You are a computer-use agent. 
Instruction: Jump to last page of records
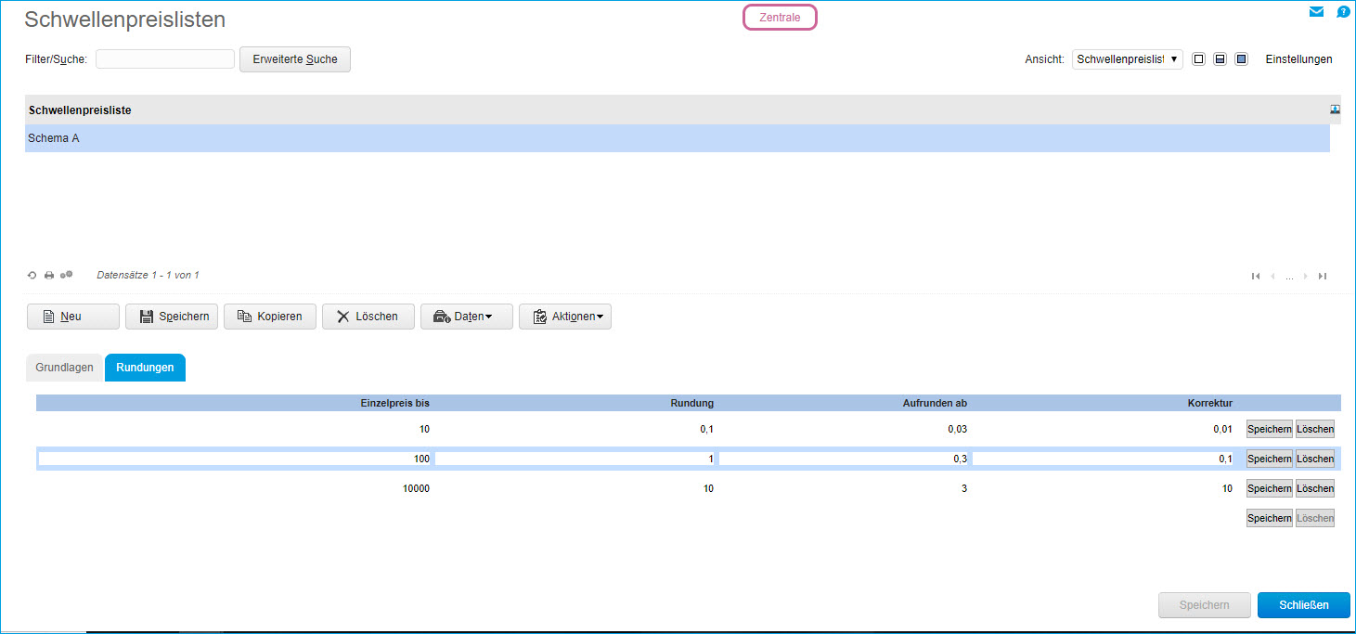click(x=1323, y=276)
